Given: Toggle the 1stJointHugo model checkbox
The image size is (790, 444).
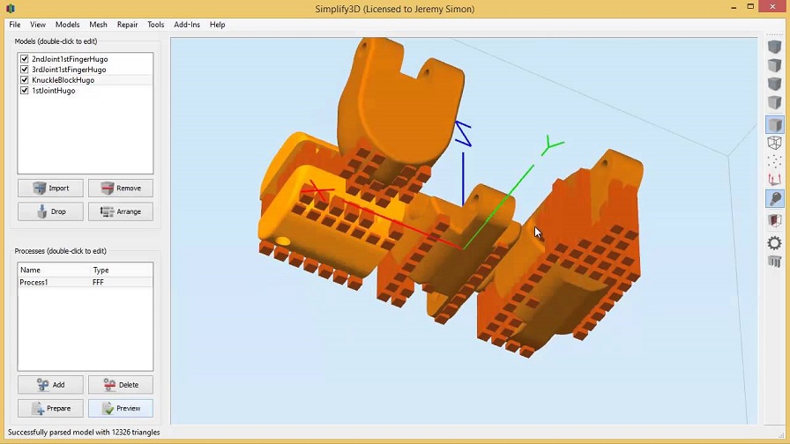Looking at the screenshot, I should (x=24, y=91).
